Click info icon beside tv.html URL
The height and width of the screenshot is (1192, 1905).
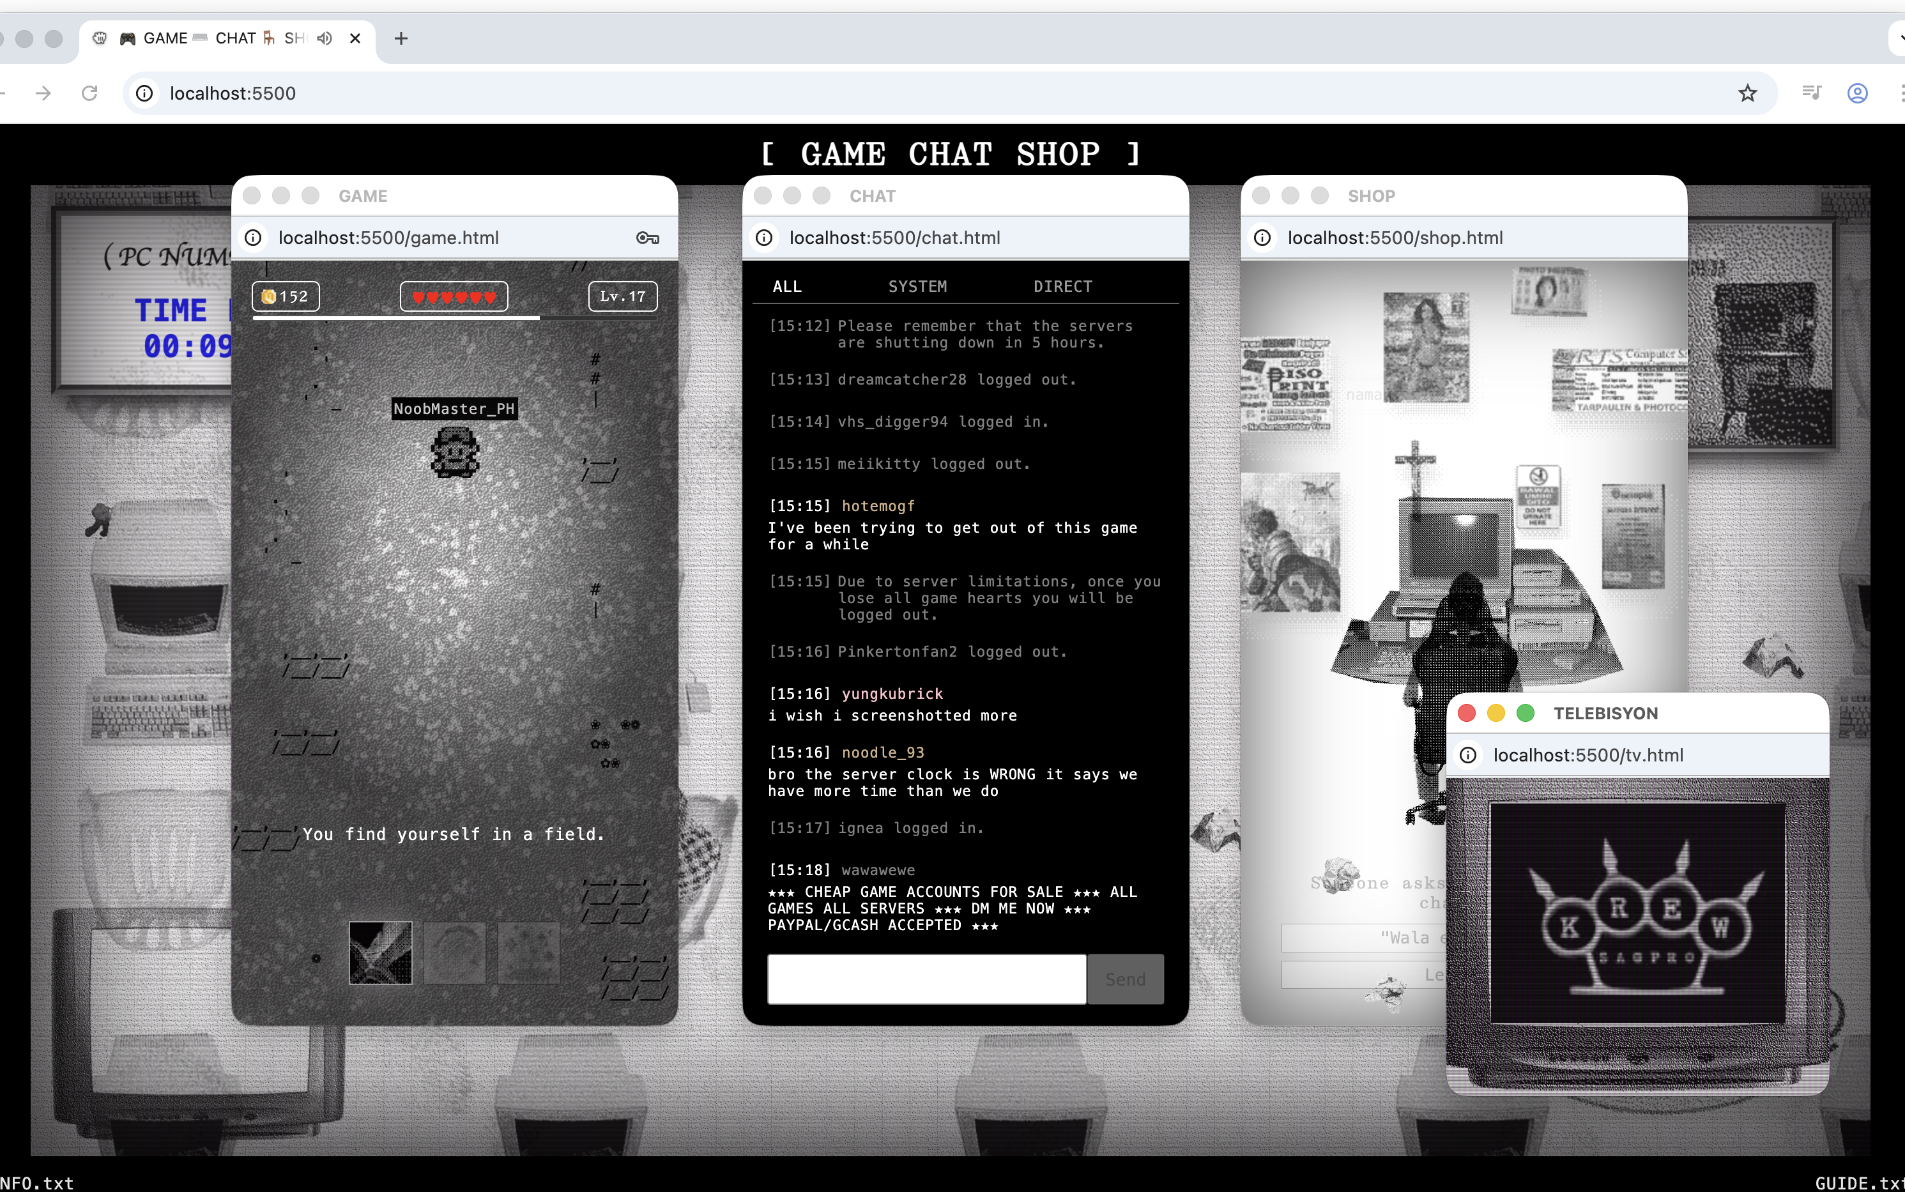coord(1467,755)
